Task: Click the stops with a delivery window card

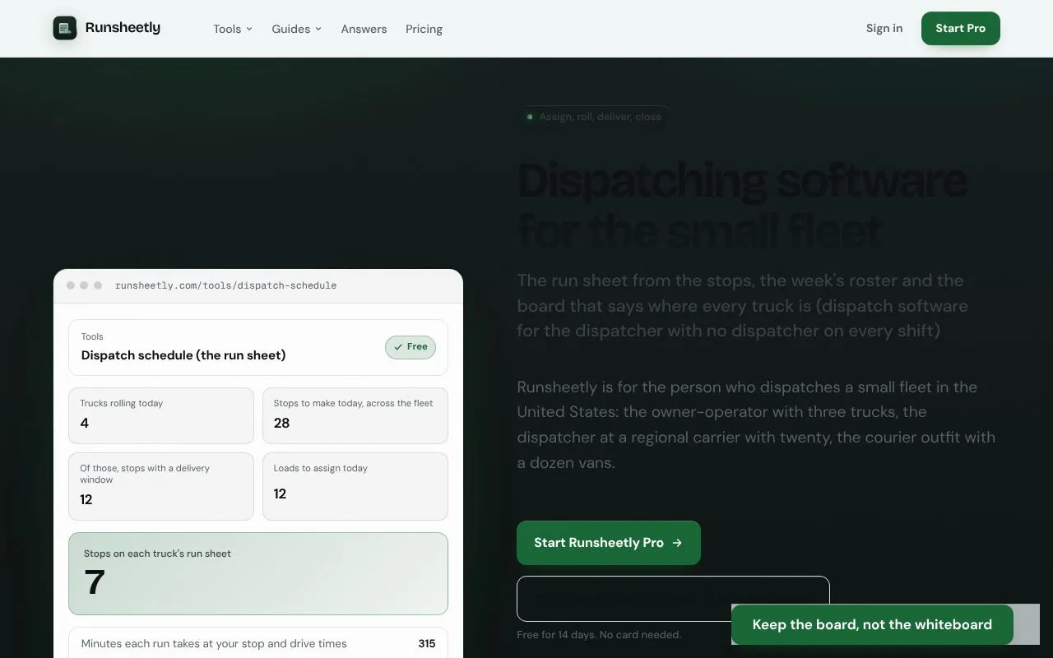Action: point(161,486)
